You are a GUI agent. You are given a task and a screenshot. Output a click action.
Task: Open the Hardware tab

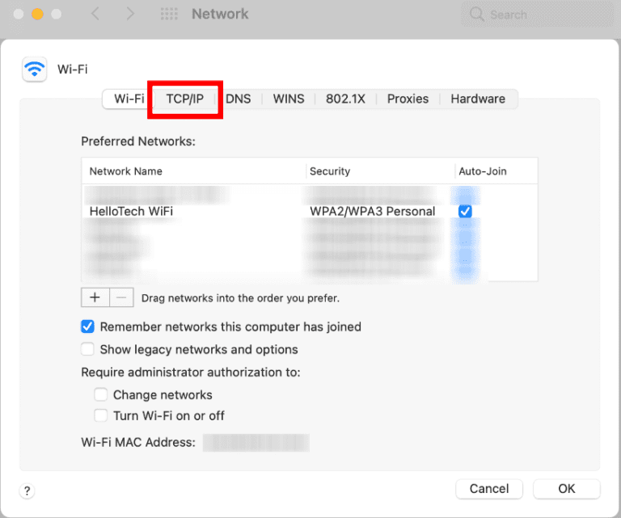(x=478, y=99)
